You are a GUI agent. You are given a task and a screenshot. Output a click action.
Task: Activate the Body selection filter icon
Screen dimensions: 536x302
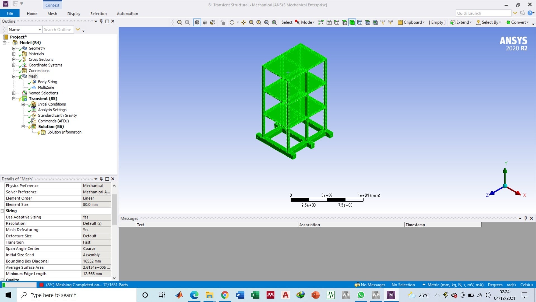352,22
